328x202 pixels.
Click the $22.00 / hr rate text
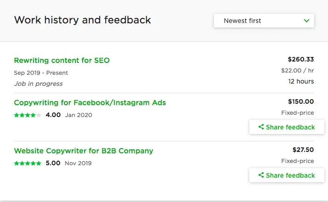pyautogui.click(x=298, y=71)
